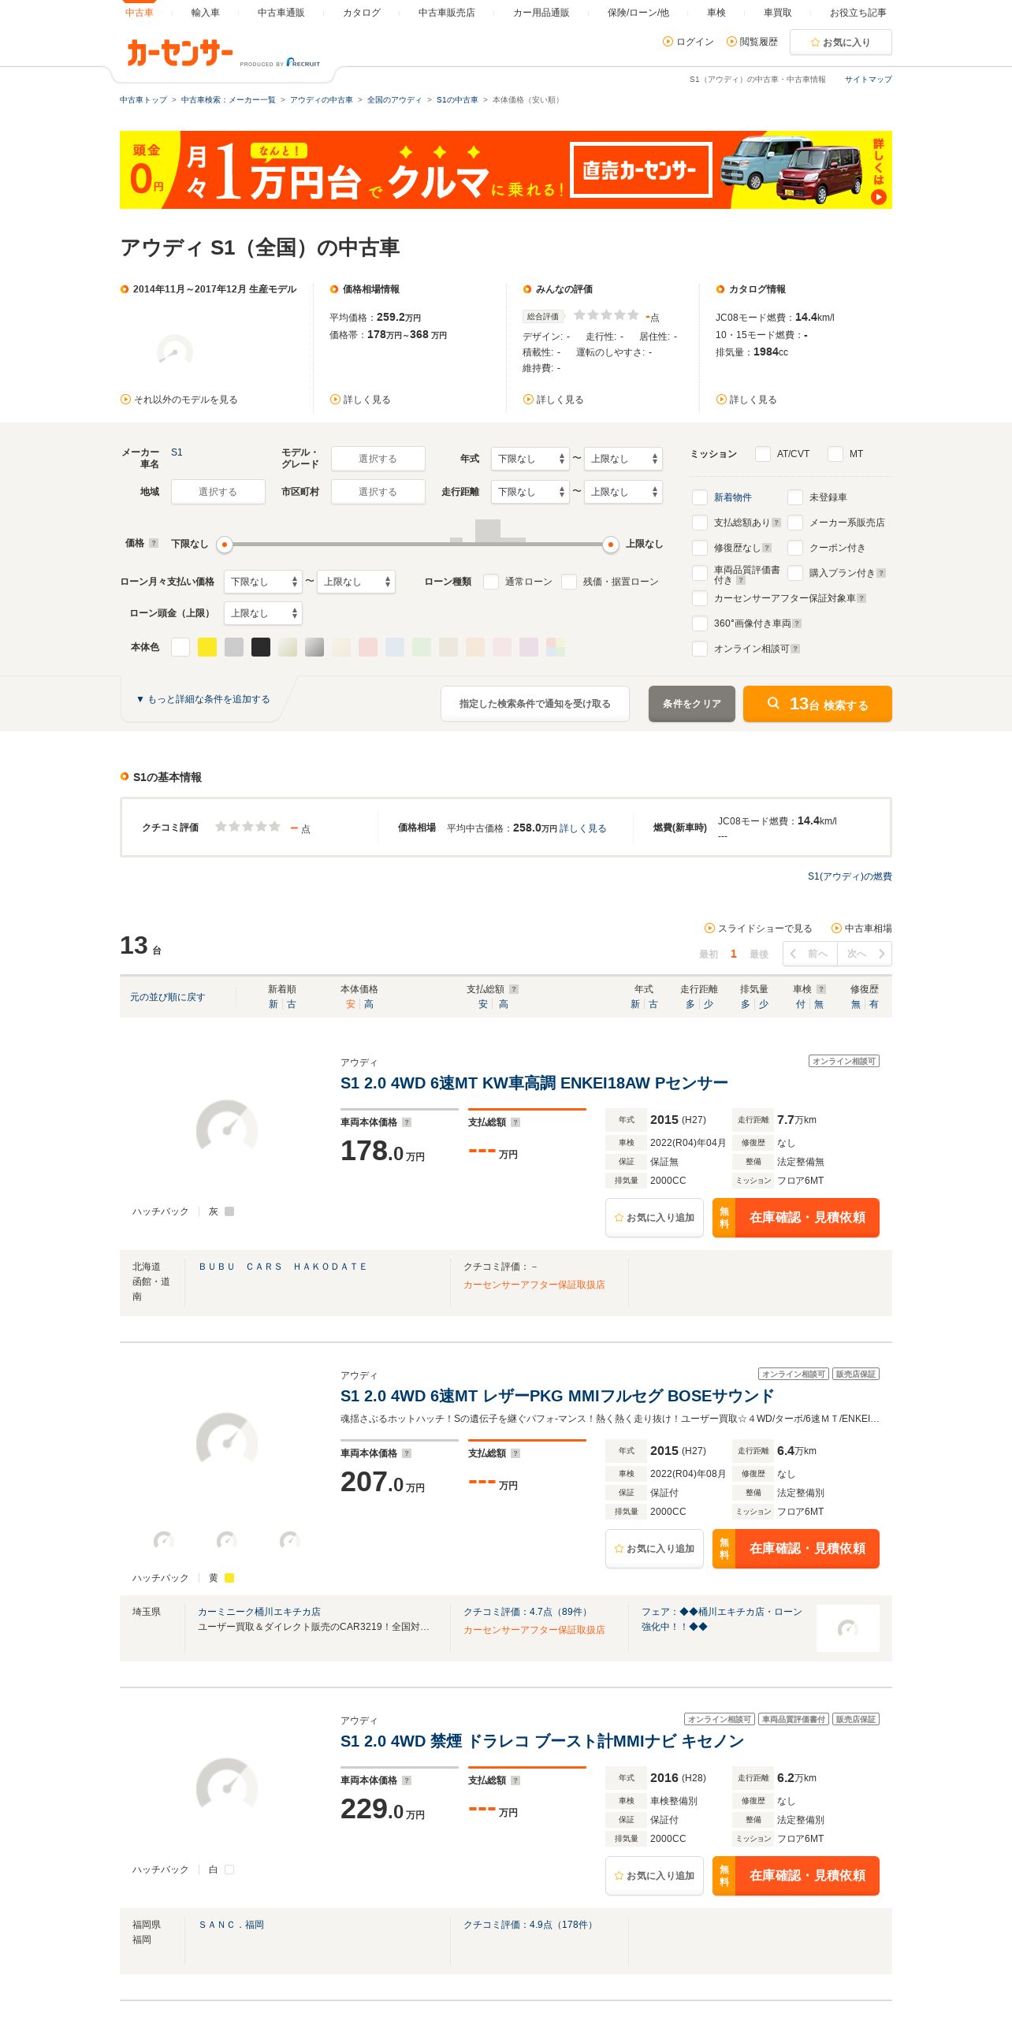The image size is (1012, 2024).
Task: Open the S1 2.0 4WD 禁煙 ドラレコ listing title
Action: (x=542, y=1741)
